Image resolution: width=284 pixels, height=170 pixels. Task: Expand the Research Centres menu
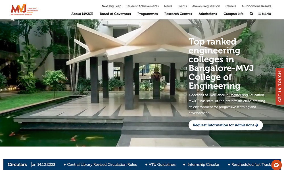click(x=178, y=14)
